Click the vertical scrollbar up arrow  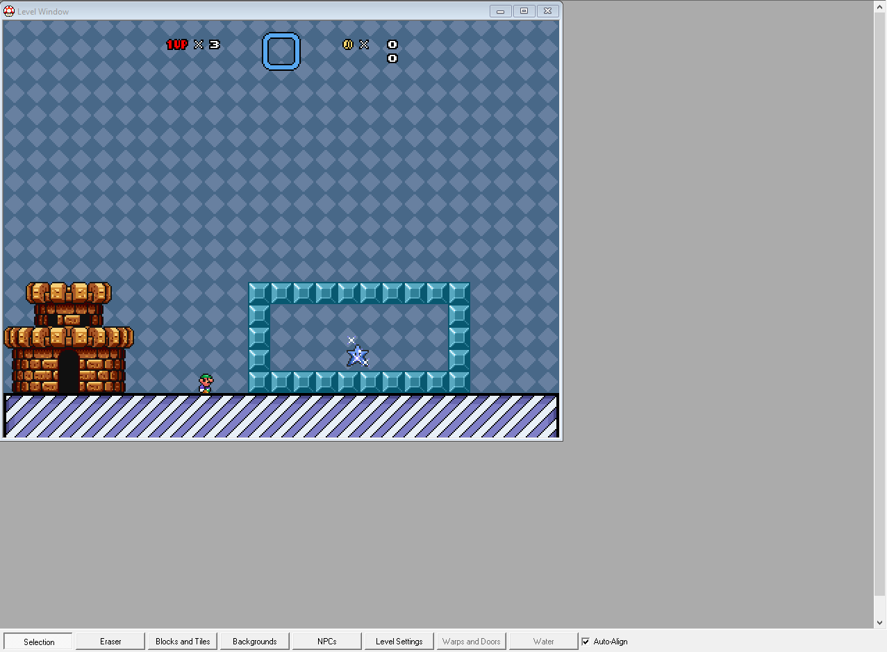(x=881, y=6)
